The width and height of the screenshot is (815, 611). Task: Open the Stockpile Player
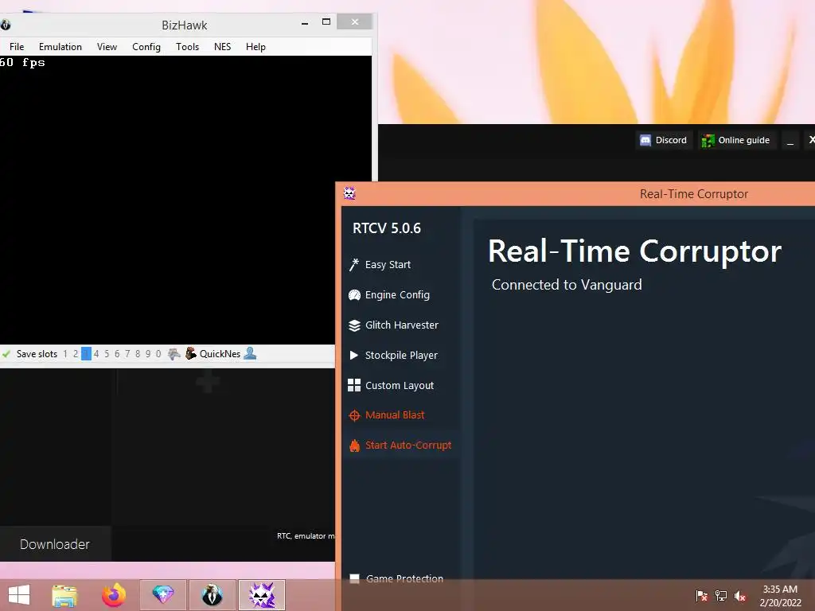(x=393, y=355)
